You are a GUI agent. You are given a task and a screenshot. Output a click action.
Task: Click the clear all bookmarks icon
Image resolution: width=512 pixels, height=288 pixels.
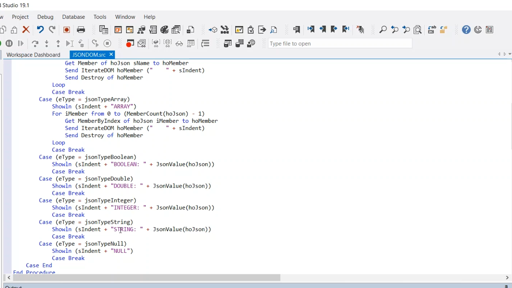(x=360, y=30)
